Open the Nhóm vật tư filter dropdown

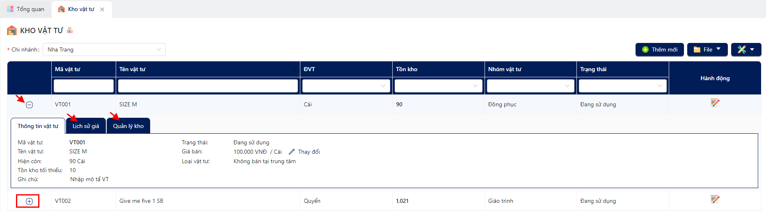point(530,86)
